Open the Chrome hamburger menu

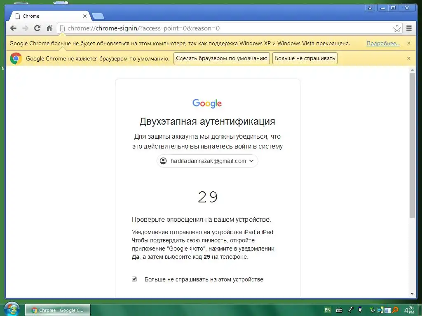point(409,28)
